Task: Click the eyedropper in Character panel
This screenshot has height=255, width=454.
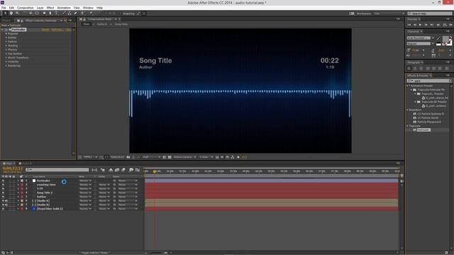Action: pos(438,38)
